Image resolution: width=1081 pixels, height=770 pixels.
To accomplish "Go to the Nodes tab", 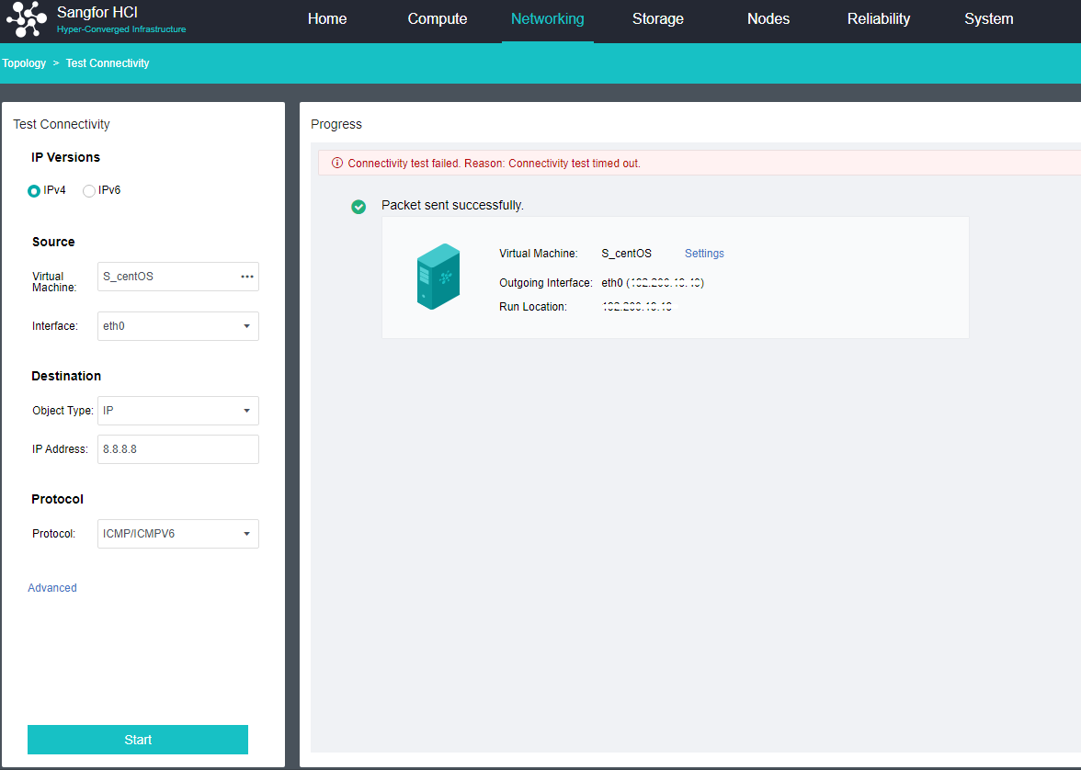I will (x=768, y=19).
